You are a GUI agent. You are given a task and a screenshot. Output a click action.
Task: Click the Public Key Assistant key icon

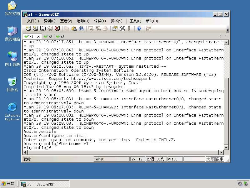point(129,29)
